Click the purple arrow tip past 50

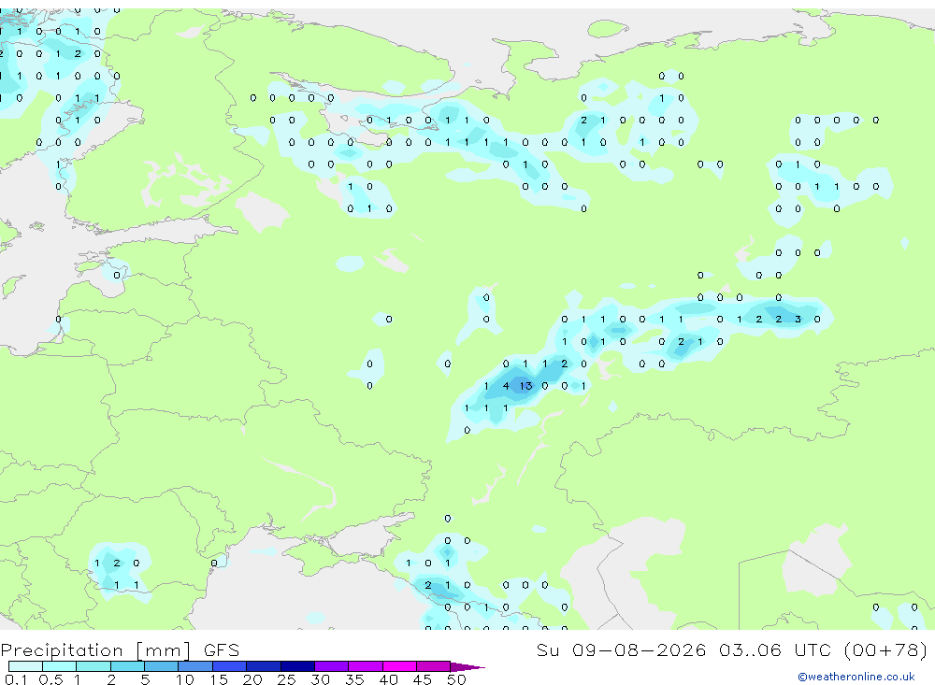point(468,666)
